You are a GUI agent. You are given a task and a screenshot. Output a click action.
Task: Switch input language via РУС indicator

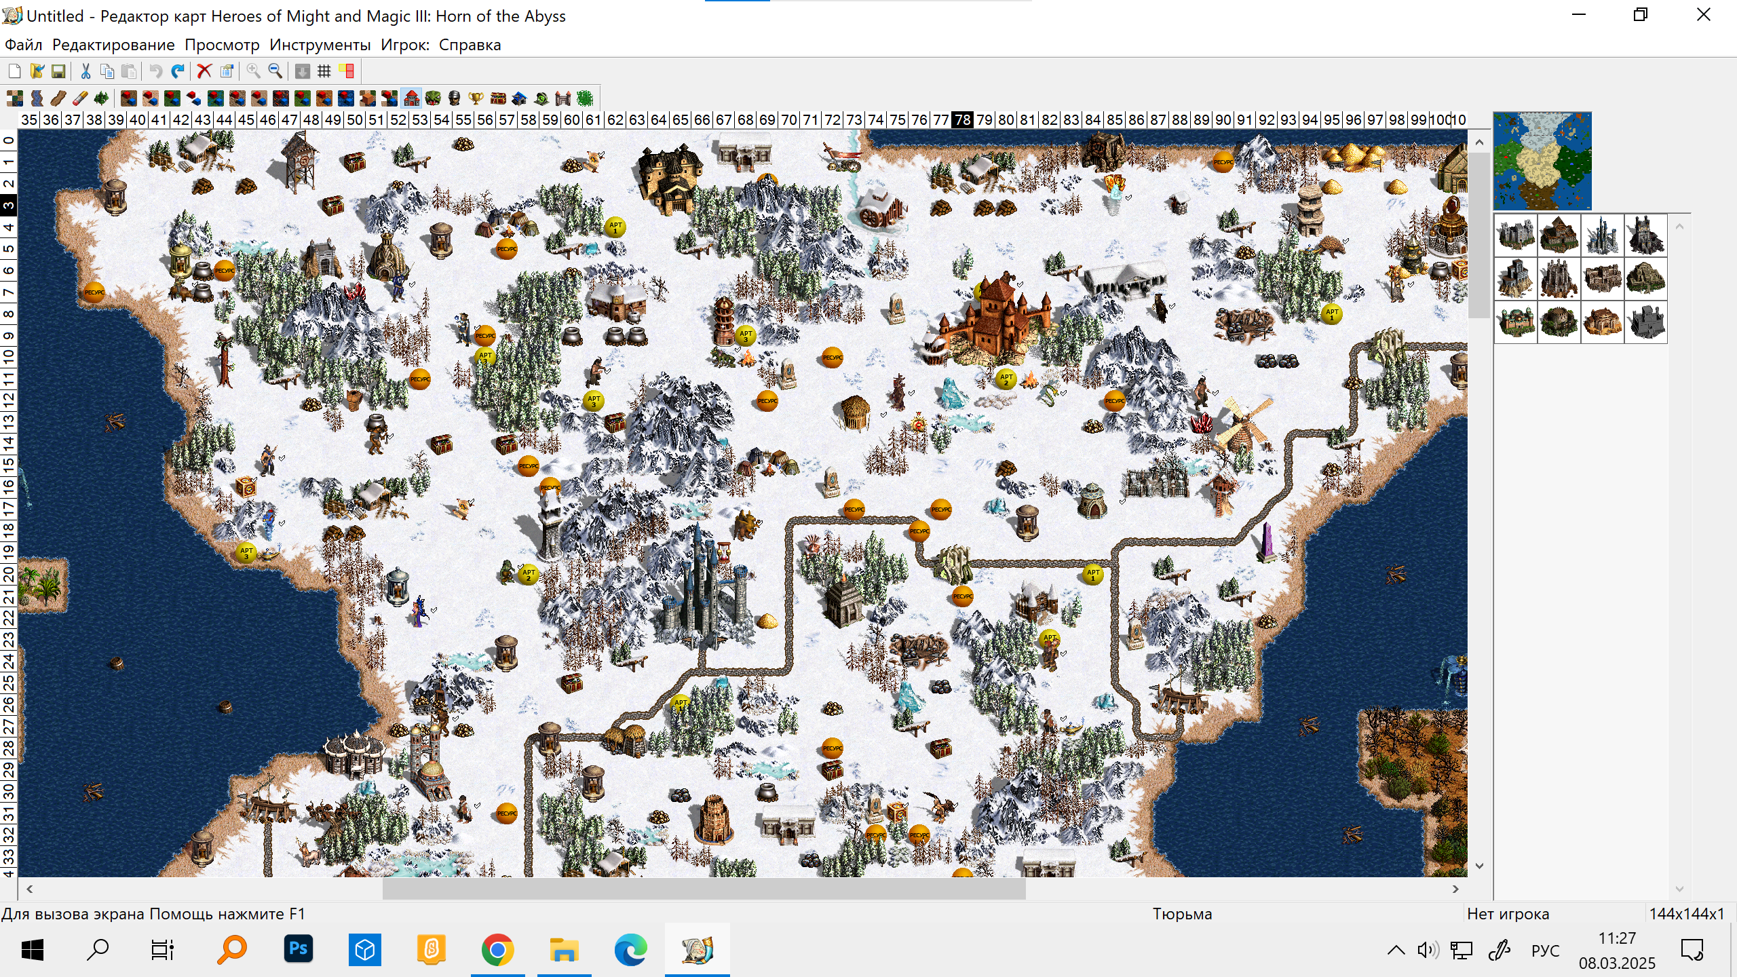coord(1546,950)
